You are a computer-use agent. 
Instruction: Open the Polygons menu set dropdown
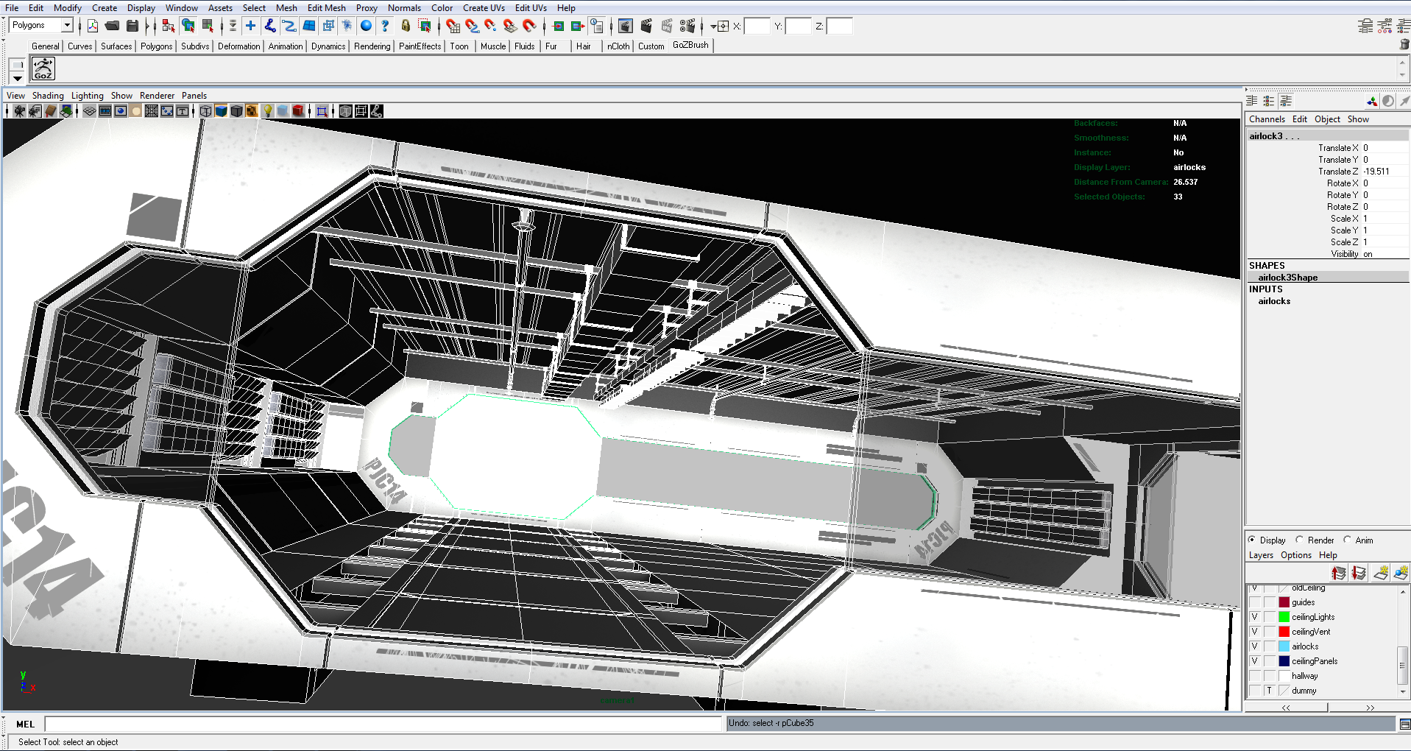pyautogui.click(x=67, y=25)
